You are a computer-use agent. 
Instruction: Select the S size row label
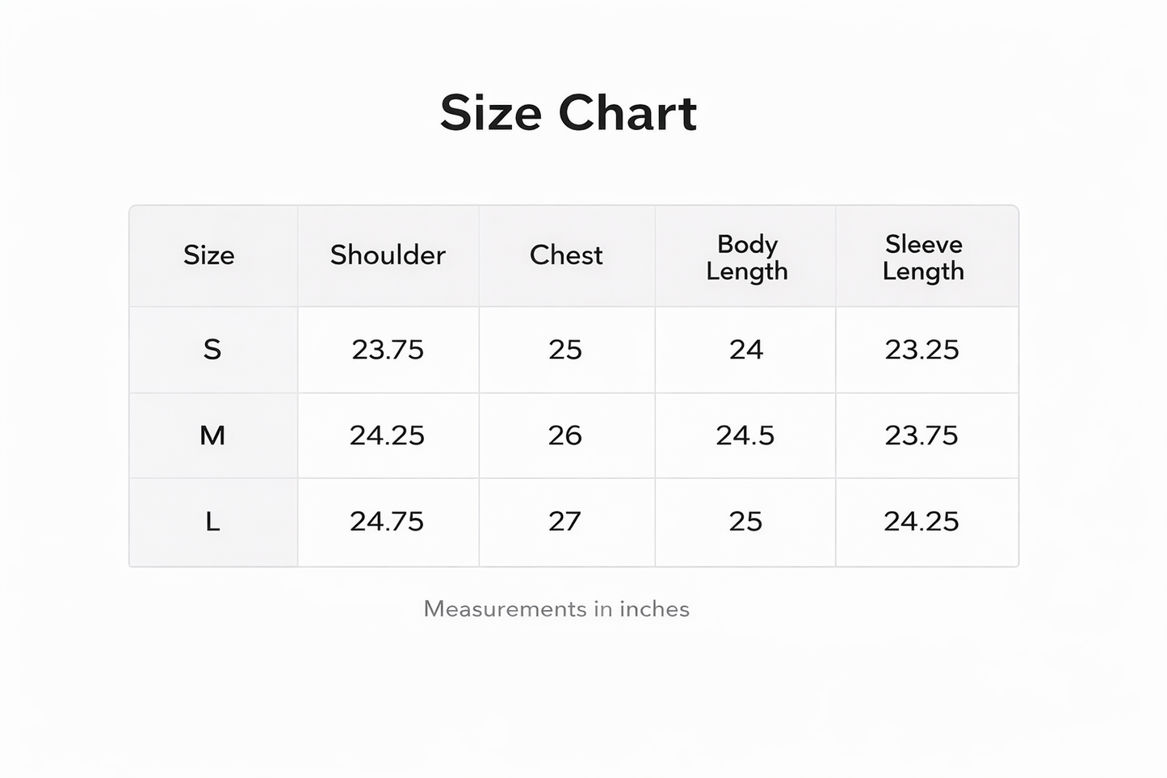click(212, 350)
